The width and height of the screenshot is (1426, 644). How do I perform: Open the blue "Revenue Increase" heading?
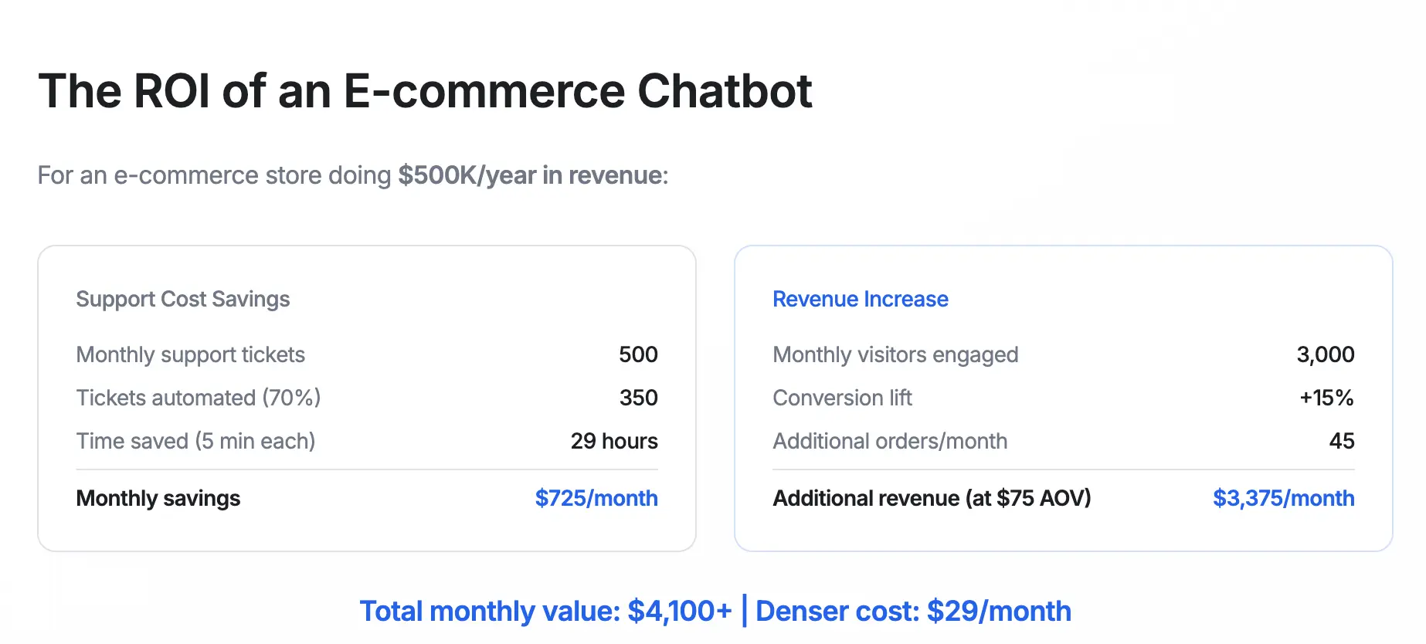point(860,299)
